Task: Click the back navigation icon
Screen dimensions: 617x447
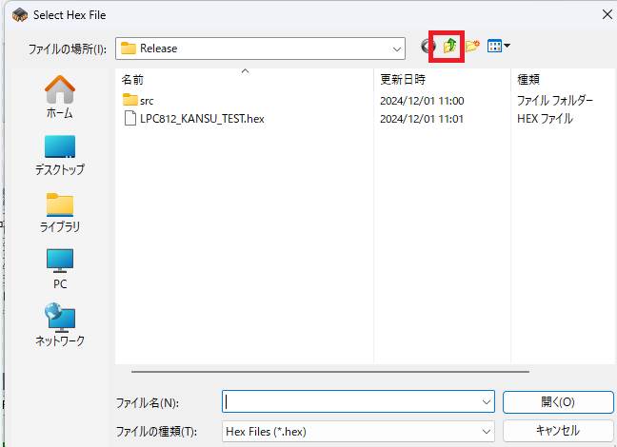Action: tap(428, 47)
